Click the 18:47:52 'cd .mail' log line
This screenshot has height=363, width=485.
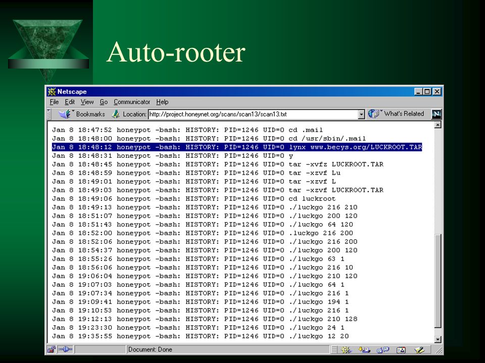[x=187, y=130]
